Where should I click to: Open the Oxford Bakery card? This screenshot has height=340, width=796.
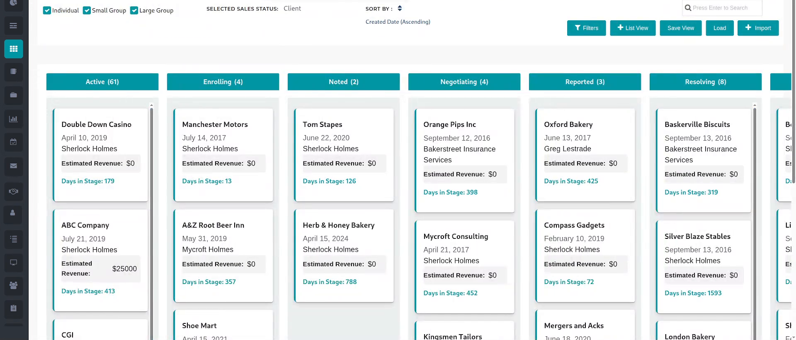pos(585,155)
